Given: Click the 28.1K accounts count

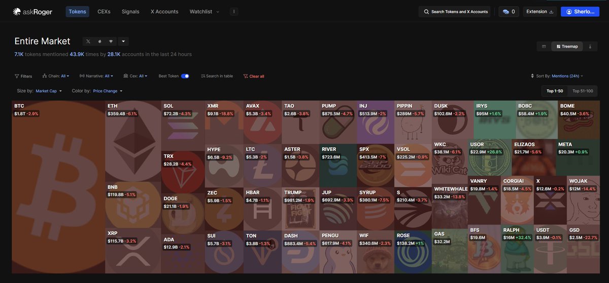Looking at the screenshot, I should 114,54.
